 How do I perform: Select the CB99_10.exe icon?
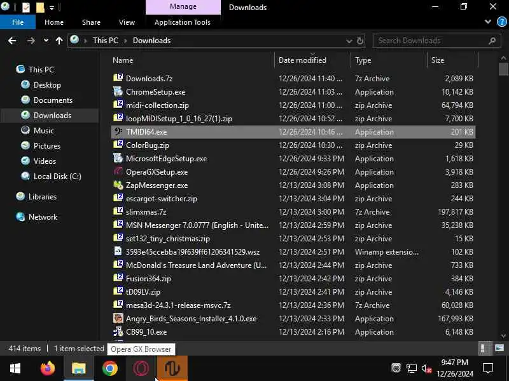pyautogui.click(x=118, y=331)
